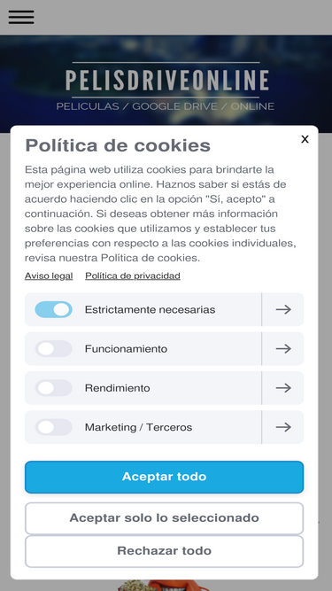Click the Estrictamente necesarias label
This screenshot has height=591, width=332.
[150, 310]
